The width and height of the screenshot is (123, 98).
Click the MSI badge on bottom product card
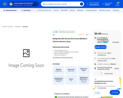click(97, 93)
